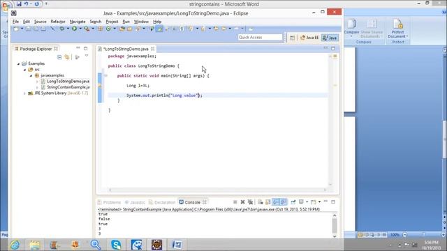This screenshot has width=447, height=251.
Task: Click the New Java Package icon
Action: [101, 29]
